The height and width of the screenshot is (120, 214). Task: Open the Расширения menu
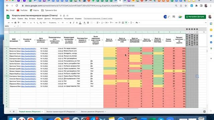coord(69,19)
